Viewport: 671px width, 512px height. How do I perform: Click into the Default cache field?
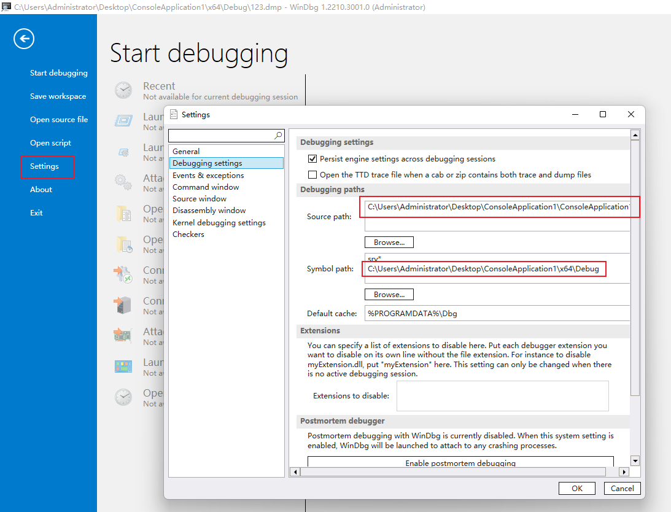coord(497,314)
